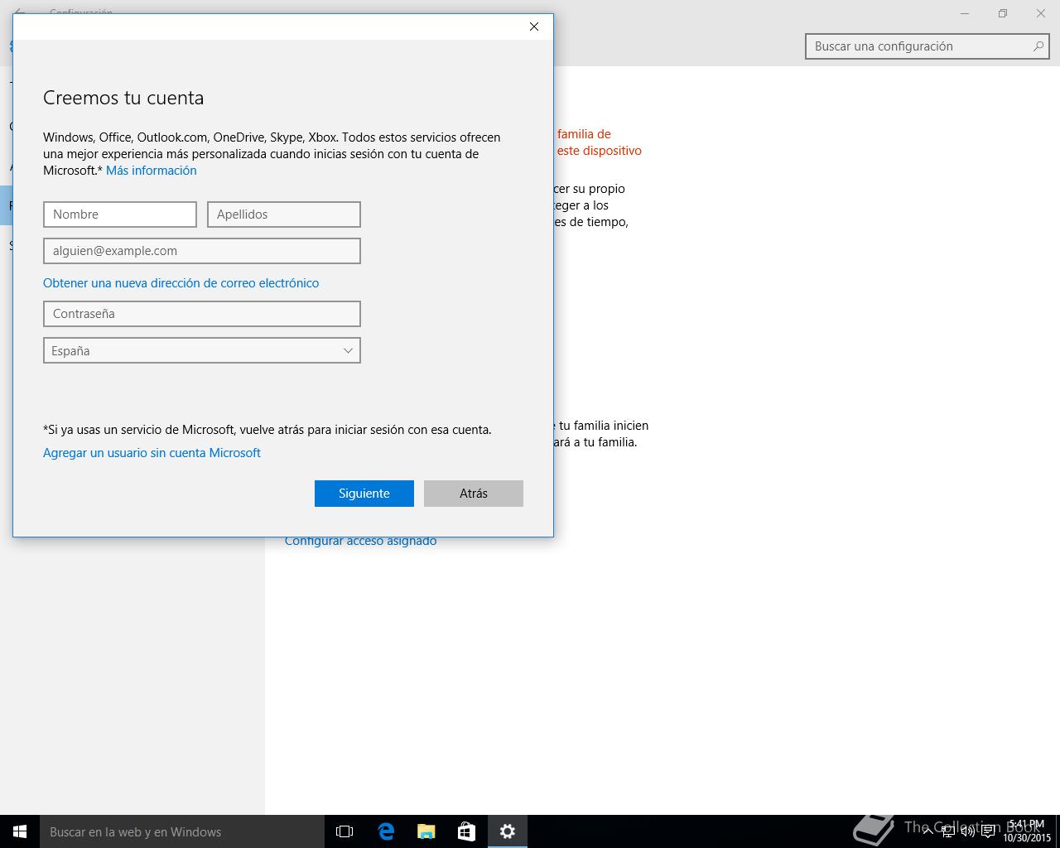Open the España country dropdown
This screenshot has height=848, width=1060.
pyautogui.click(x=202, y=350)
